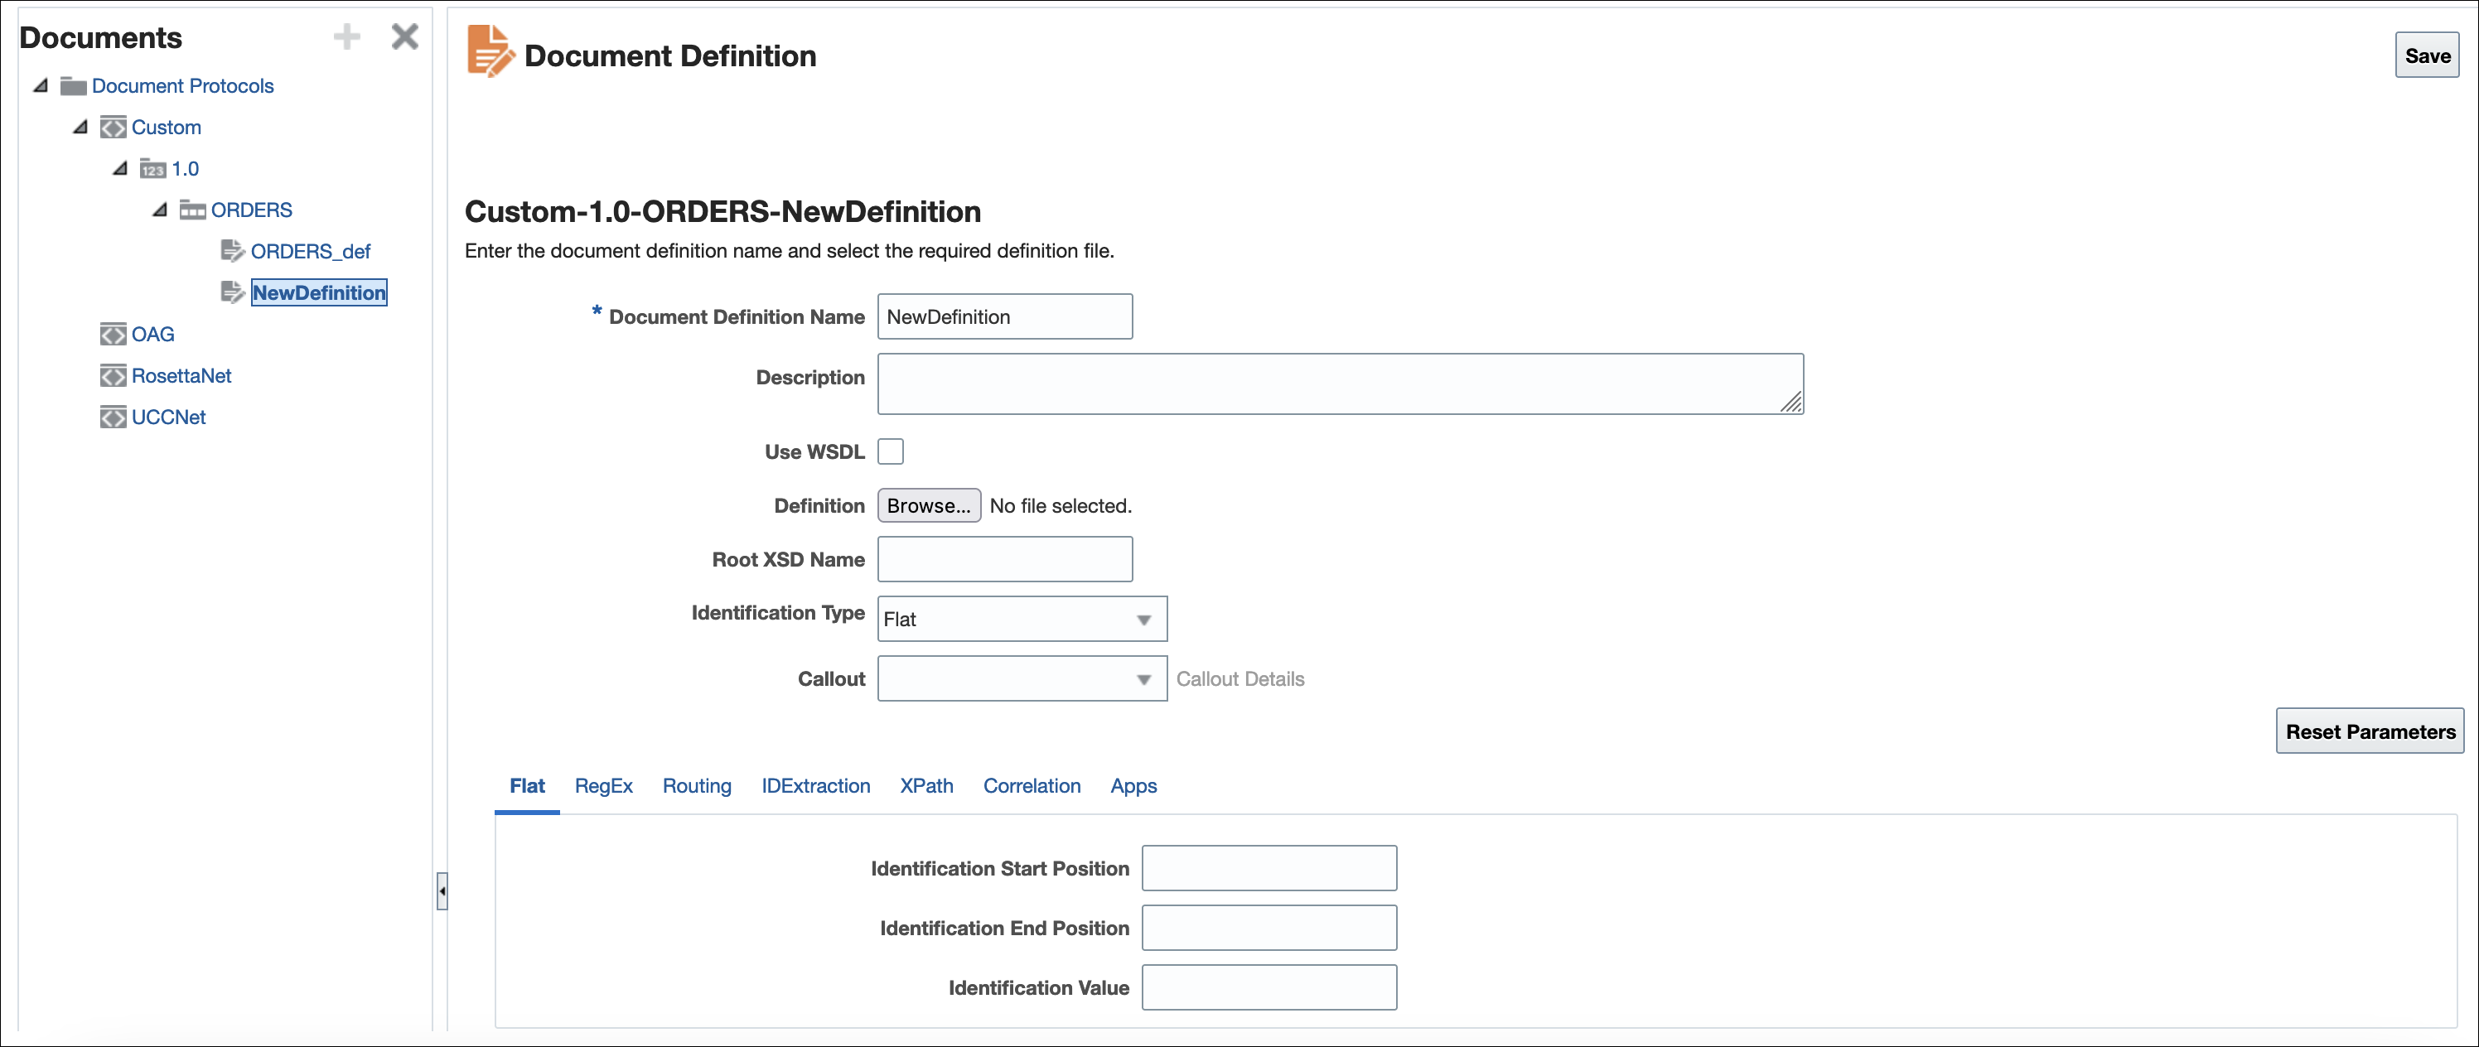Open the Callout dropdown
Screen dimensions: 2479x1047
tap(1022, 678)
